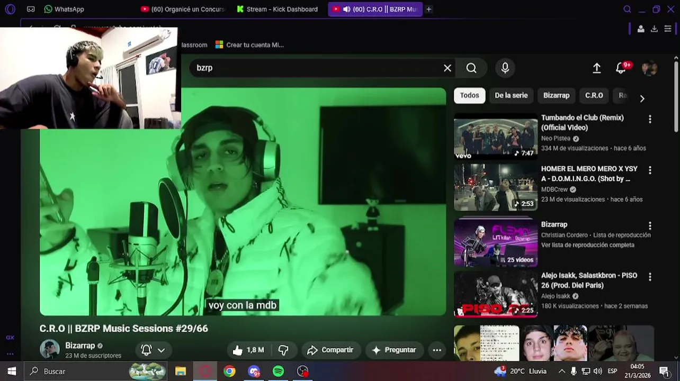680x381 pixels.
Task: Open the Neo Pistea channel name
Action: pyautogui.click(x=556, y=138)
